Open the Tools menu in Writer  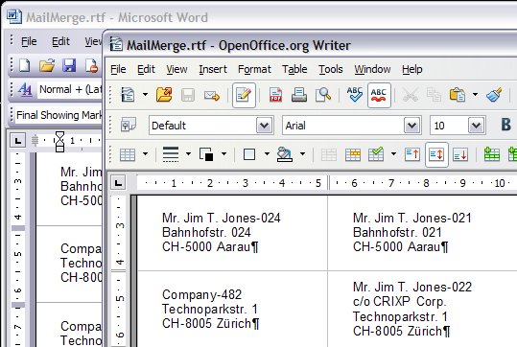pyautogui.click(x=330, y=69)
